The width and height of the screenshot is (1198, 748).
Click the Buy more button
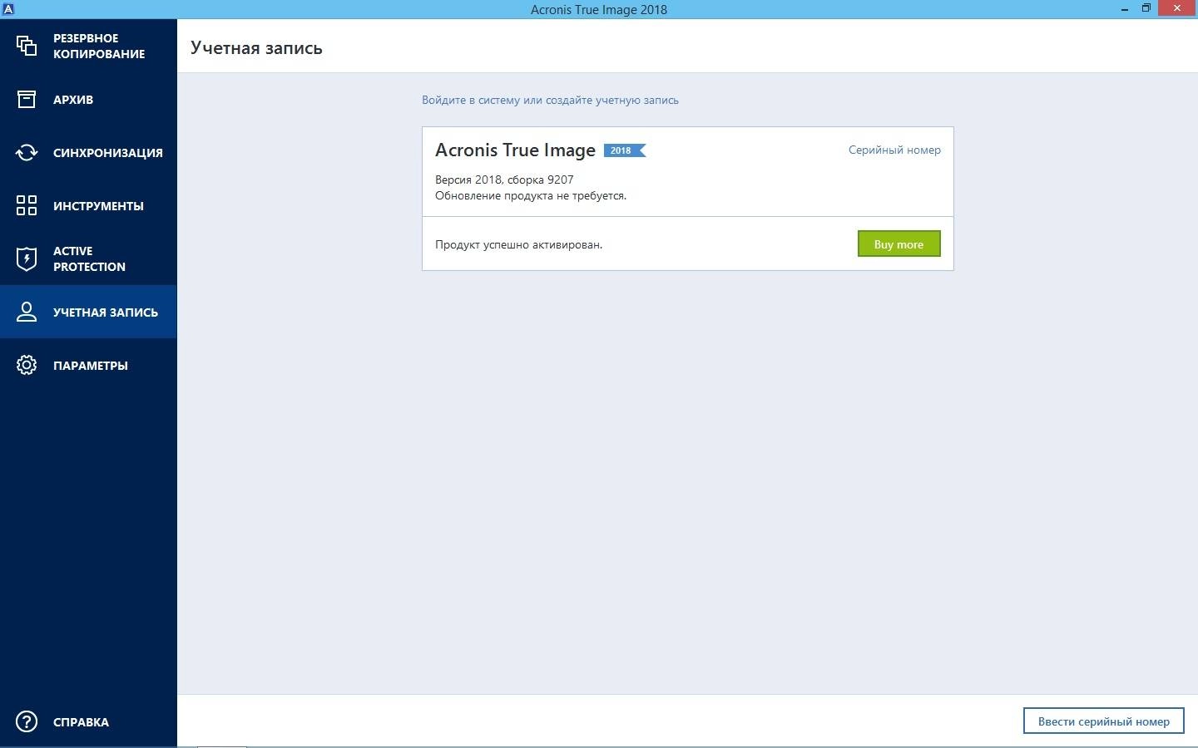898,244
